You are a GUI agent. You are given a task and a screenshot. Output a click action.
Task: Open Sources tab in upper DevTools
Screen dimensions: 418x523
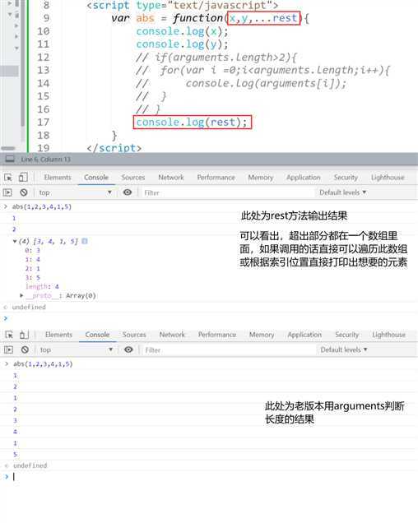(132, 177)
